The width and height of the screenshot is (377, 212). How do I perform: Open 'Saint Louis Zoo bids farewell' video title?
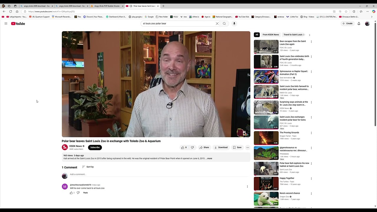294,88
